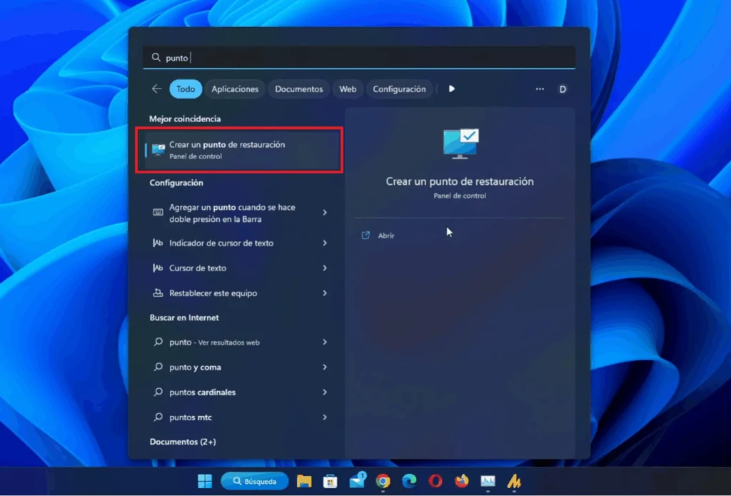Click the yellow M app taskbar icon
Viewport: 731px width, 496px height.
coord(514,481)
